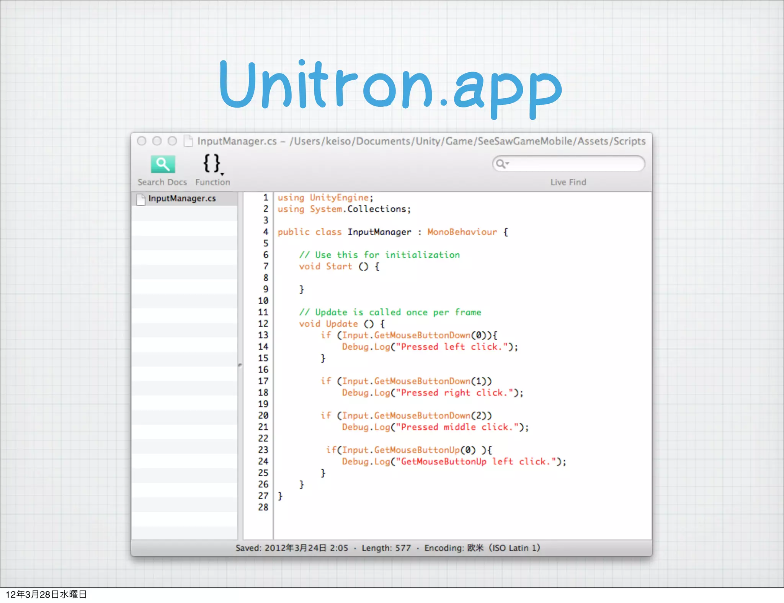
Task: Click line number 28 in the gutter
Action: (263, 507)
